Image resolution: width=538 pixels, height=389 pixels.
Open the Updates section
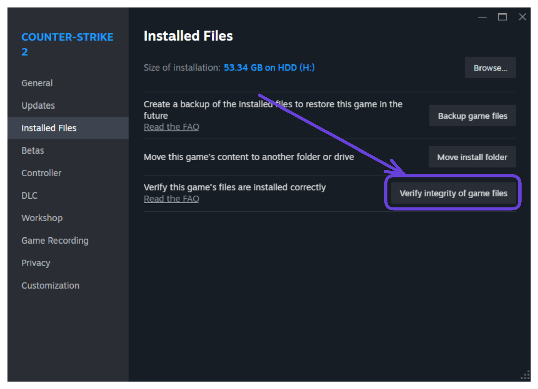[x=38, y=105]
